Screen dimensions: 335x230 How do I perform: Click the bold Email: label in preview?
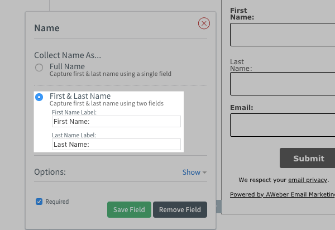242,107
